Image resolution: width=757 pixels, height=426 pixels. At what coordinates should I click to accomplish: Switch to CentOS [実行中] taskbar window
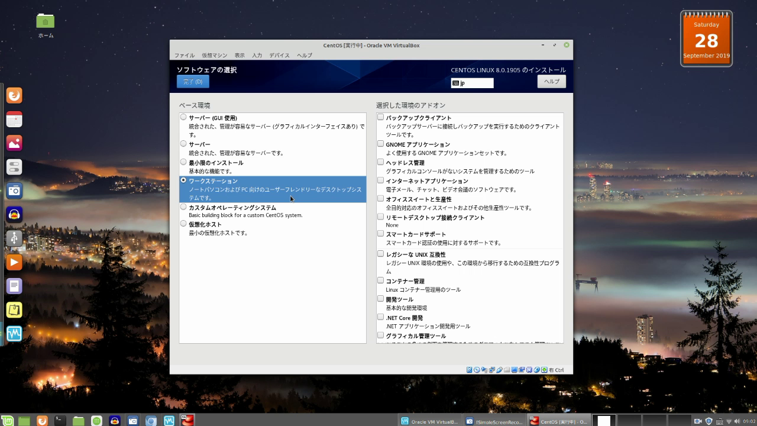click(x=559, y=421)
